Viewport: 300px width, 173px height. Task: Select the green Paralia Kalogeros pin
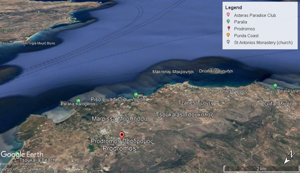[x=78, y=100]
